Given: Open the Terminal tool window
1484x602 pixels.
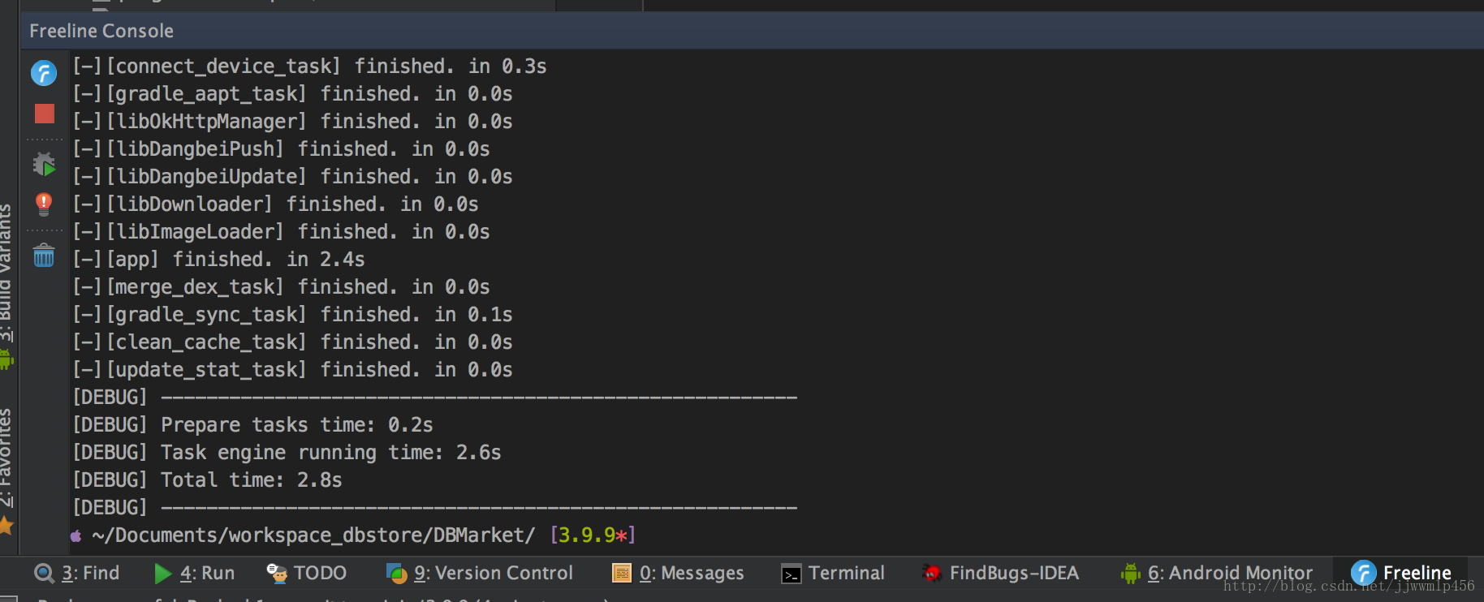Looking at the screenshot, I should pos(833,573).
